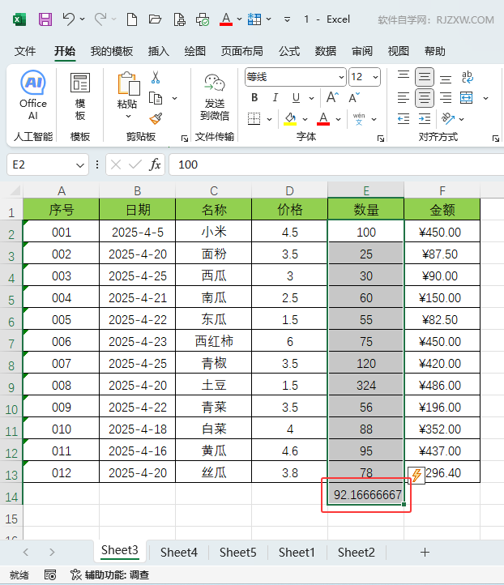Merge and center cells icon
Viewport: 504px width, 585px height.
(x=466, y=98)
